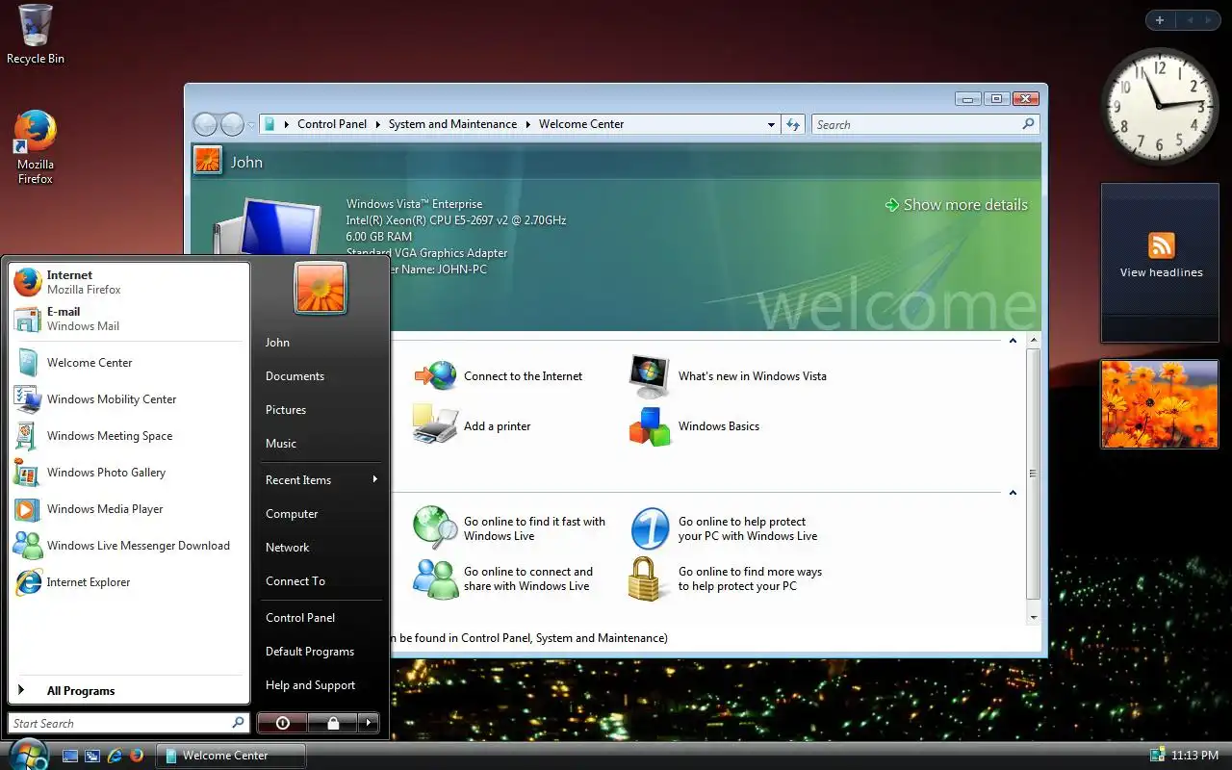
Task: Click the Welcome Center taskbar button
Action: click(231, 756)
